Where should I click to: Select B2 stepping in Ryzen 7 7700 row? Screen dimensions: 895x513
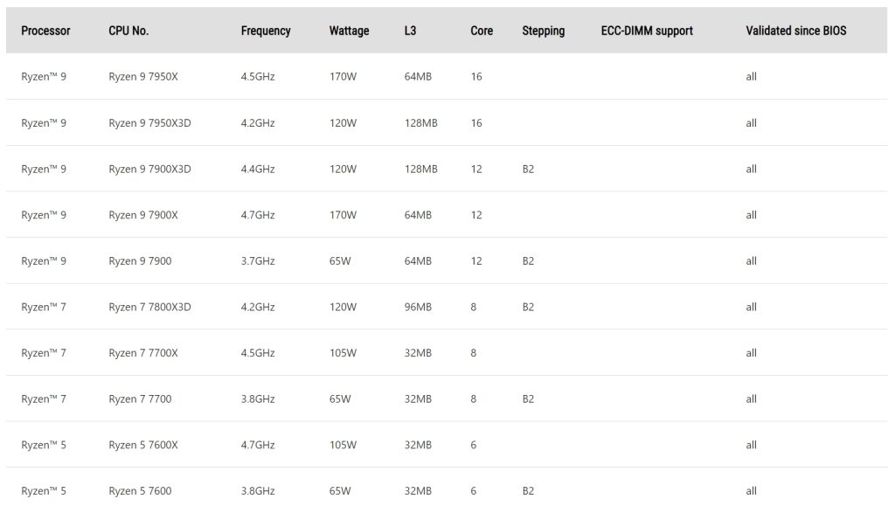click(x=528, y=399)
